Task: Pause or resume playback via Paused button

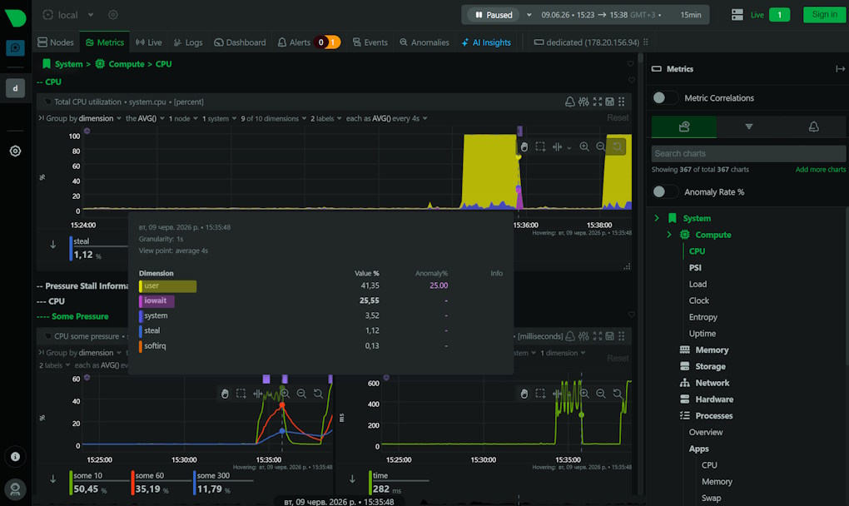Action: click(x=494, y=15)
